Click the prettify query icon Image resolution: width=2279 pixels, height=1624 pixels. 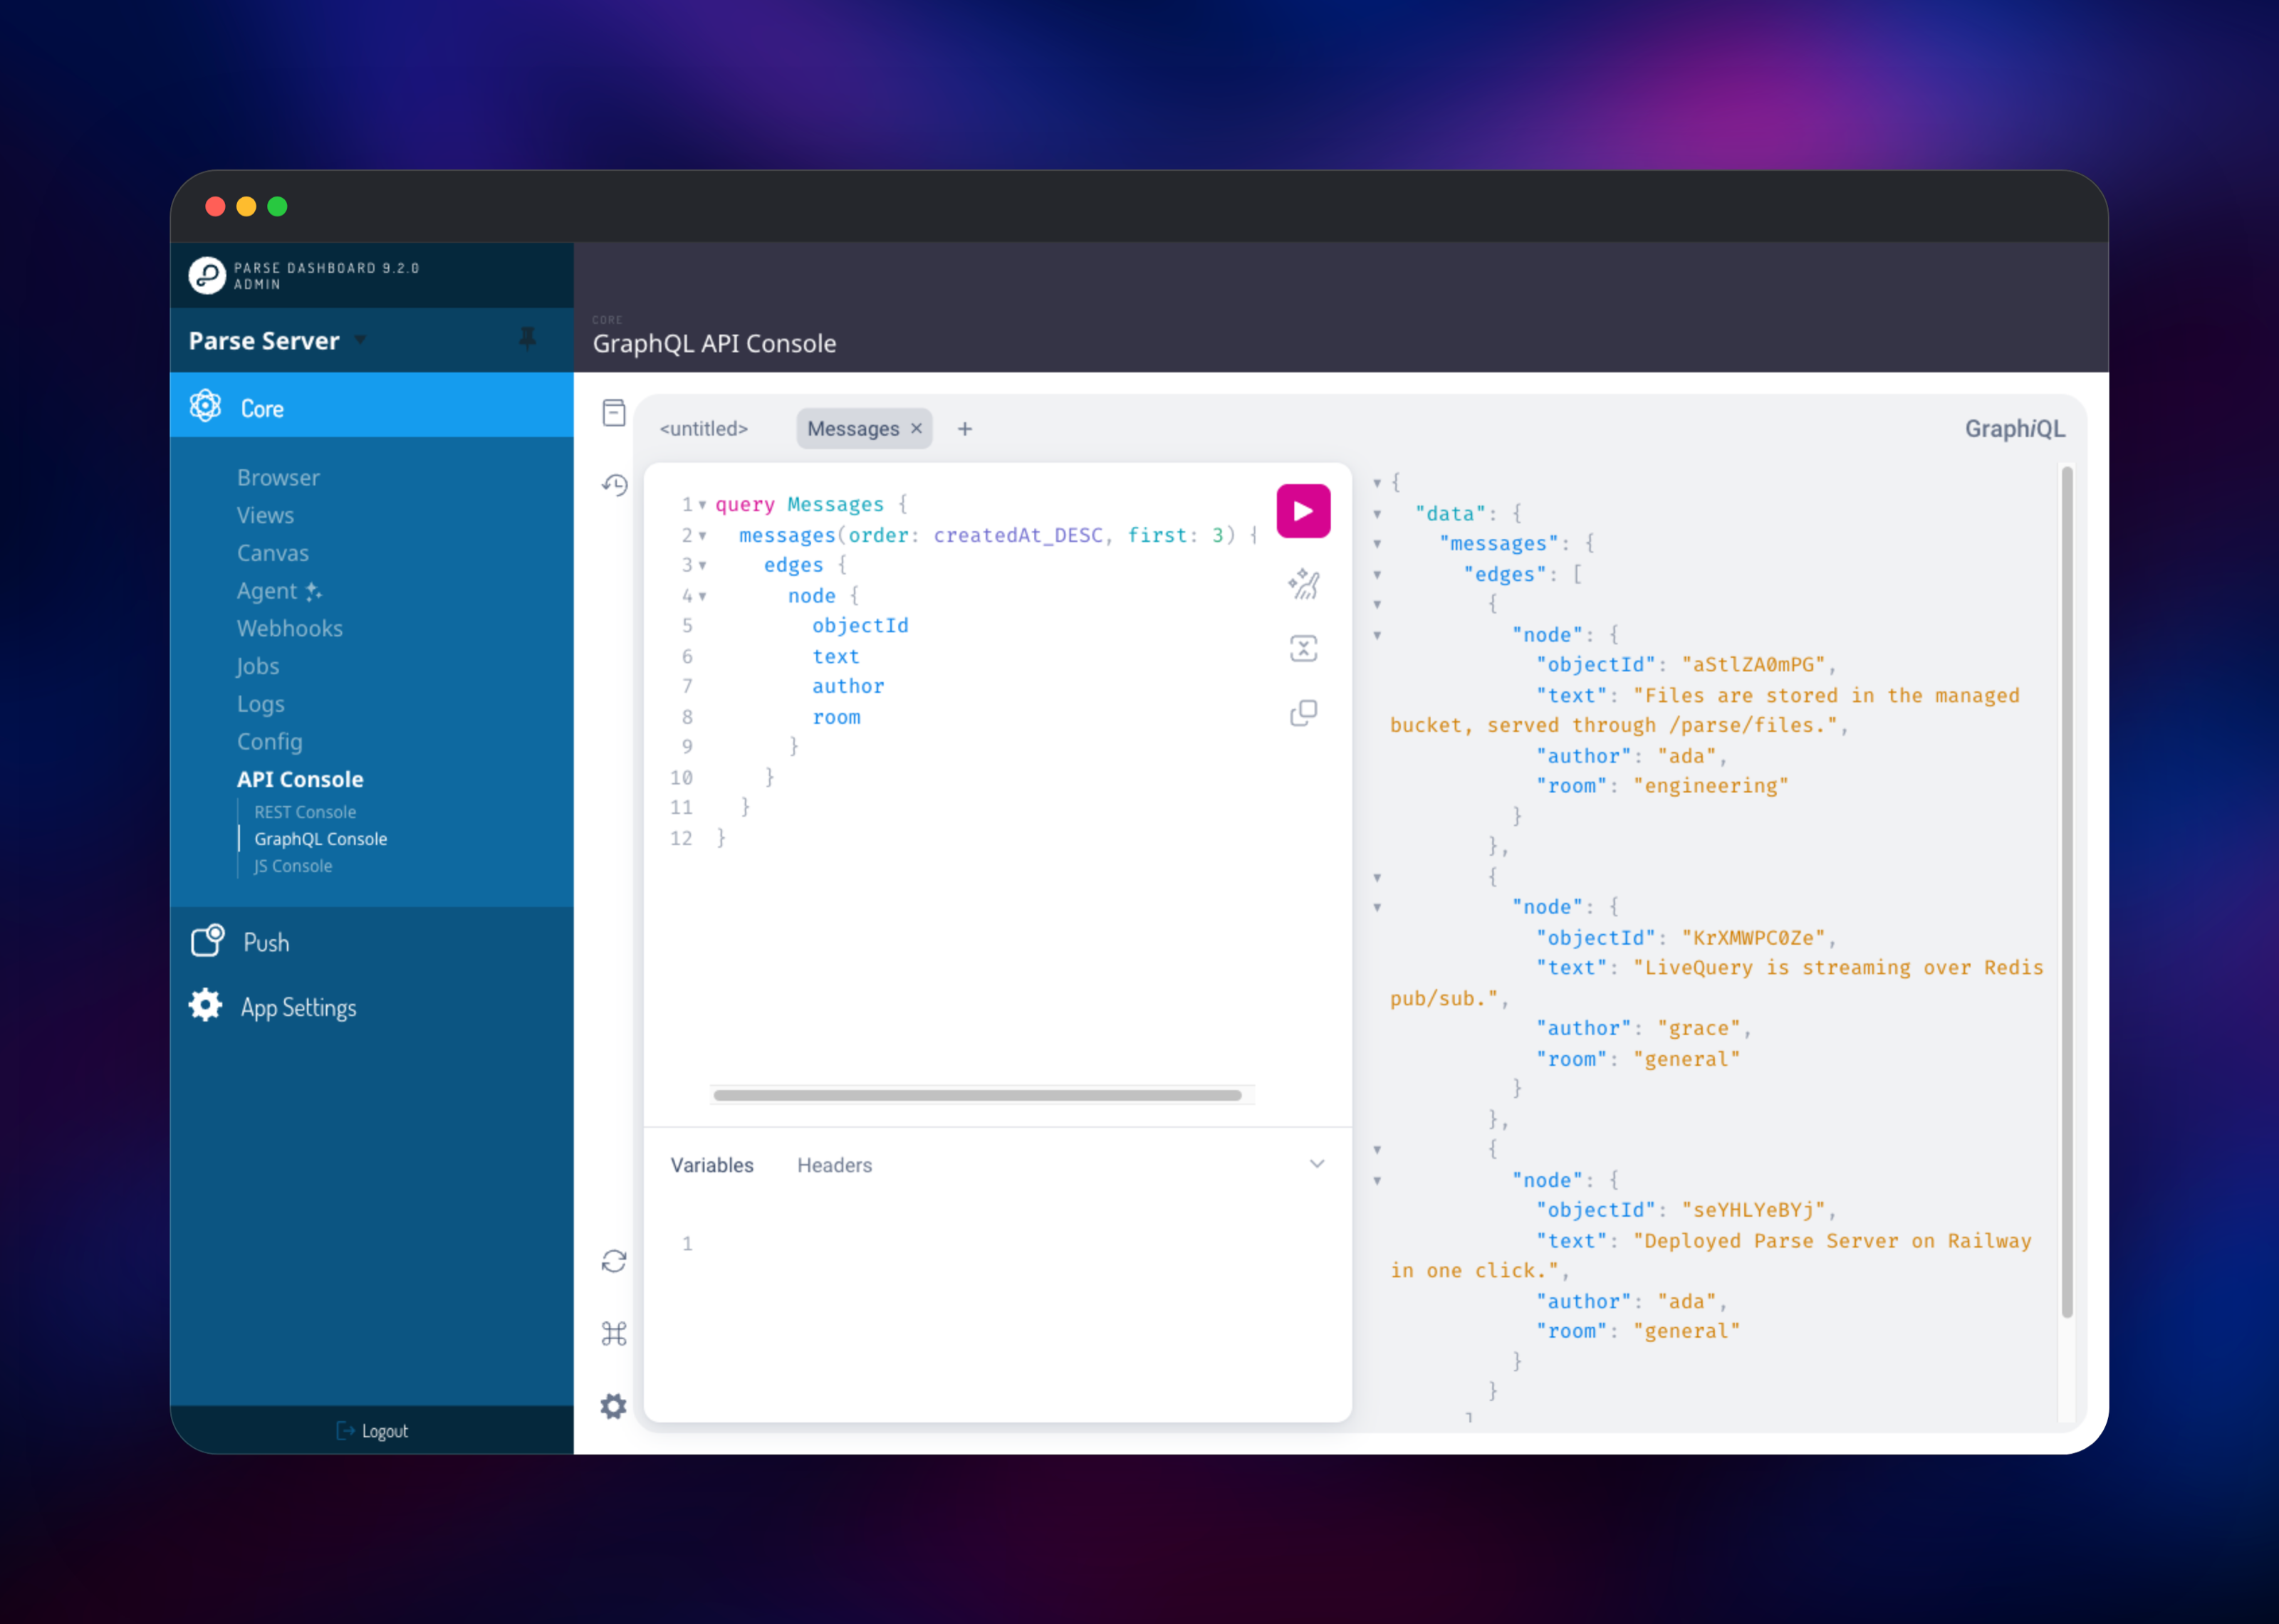(1303, 583)
